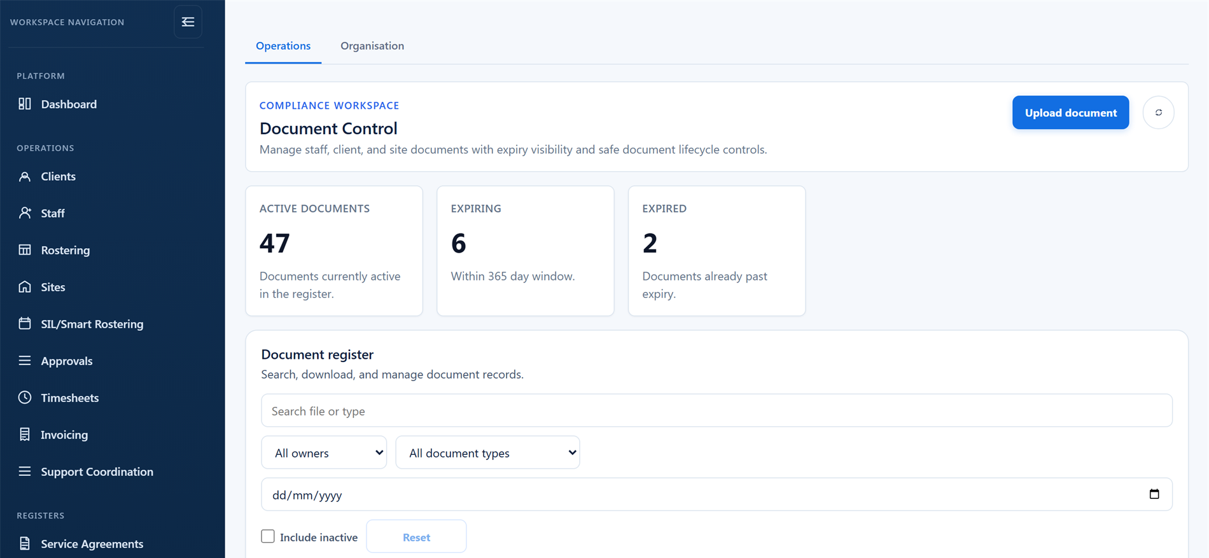Open calendar picker in date field

point(1154,494)
